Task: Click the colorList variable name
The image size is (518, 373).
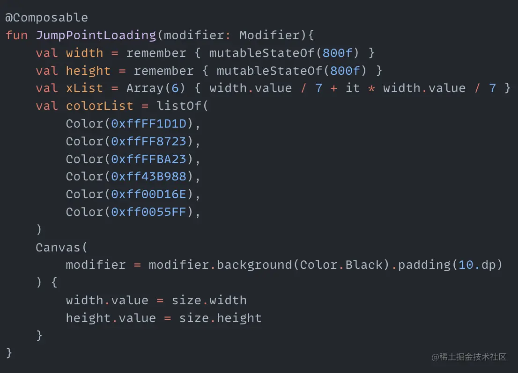Action: (x=99, y=106)
